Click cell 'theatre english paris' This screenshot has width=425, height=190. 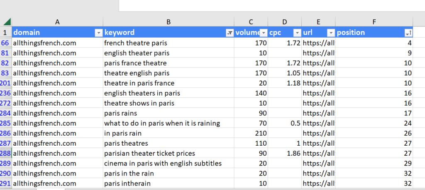pyautogui.click(x=169, y=73)
